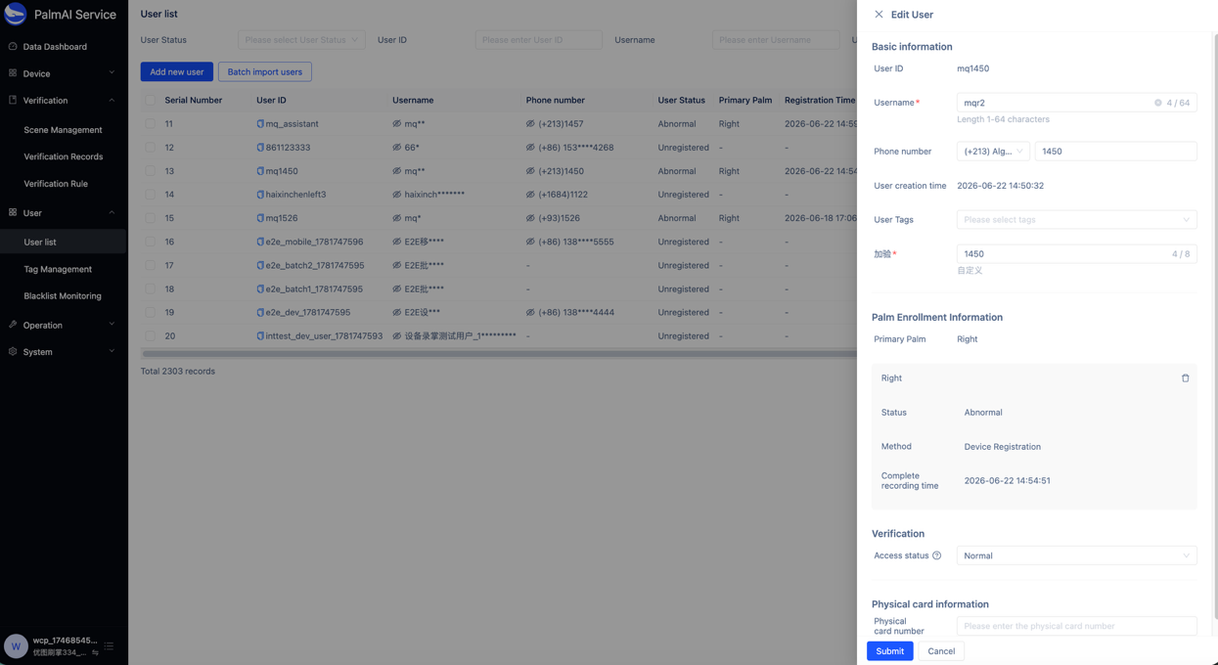Image resolution: width=1218 pixels, height=665 pixels.
Task: Close the Edit User panel with the X
Action: [879, 15]
